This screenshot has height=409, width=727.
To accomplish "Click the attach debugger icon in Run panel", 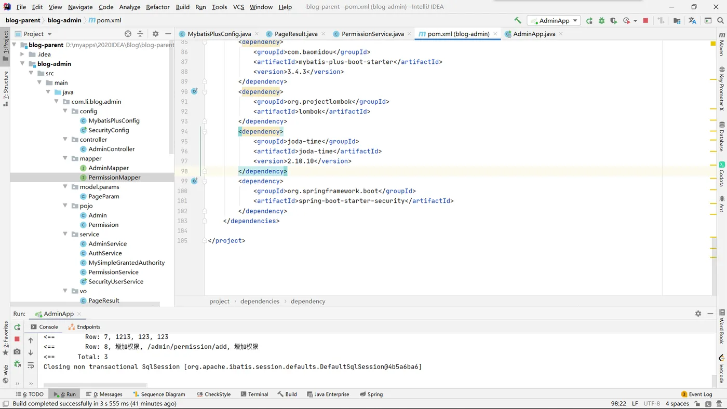I will pyautogui.click(x=17, y=364).
